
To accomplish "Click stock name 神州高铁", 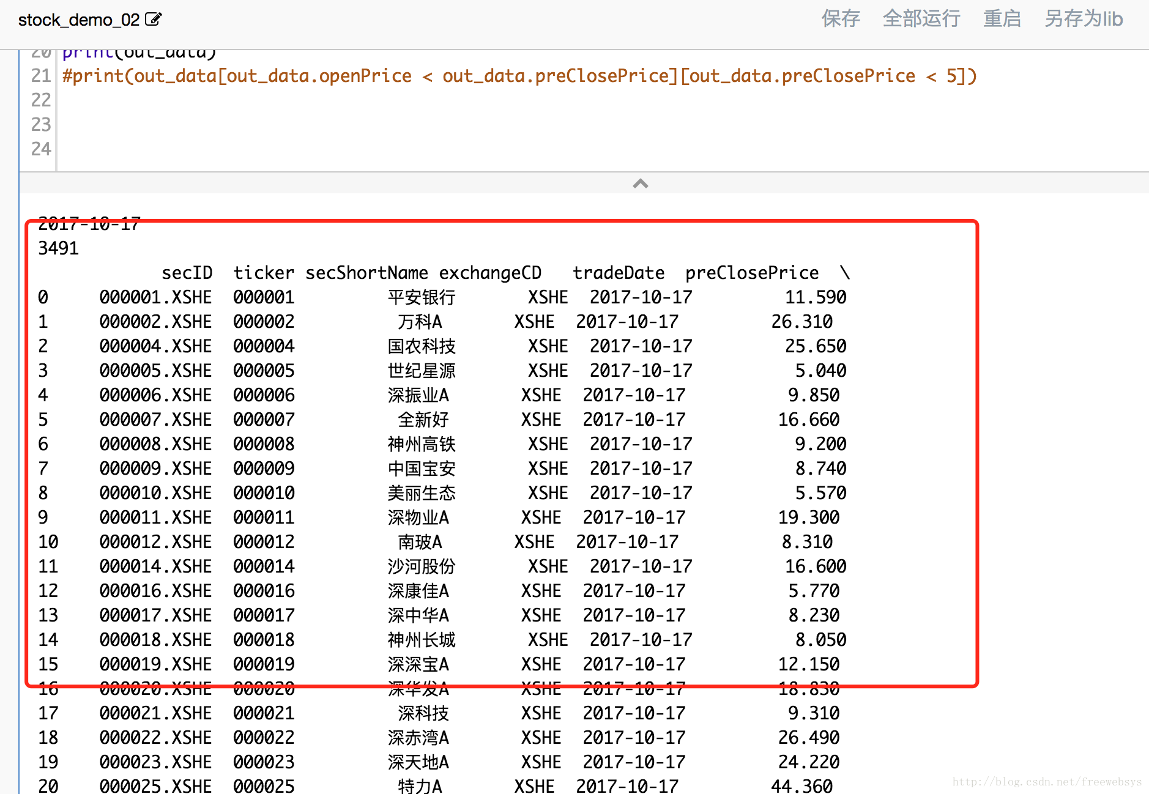I will [x=422, y=444].
